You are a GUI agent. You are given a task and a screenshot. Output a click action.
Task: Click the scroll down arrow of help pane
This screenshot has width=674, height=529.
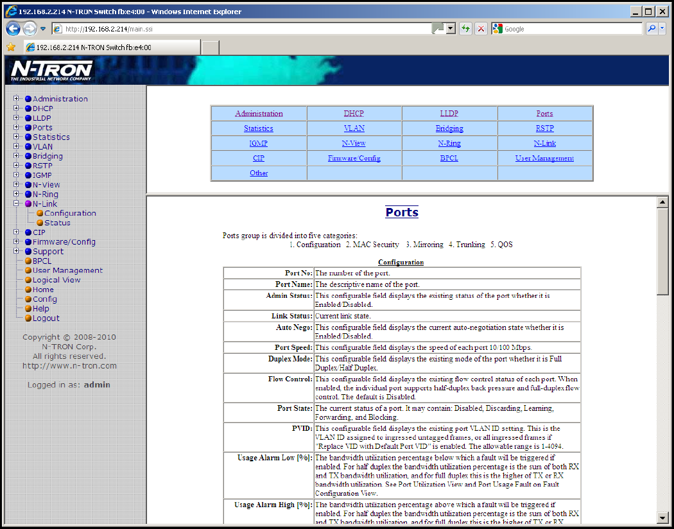663,517
